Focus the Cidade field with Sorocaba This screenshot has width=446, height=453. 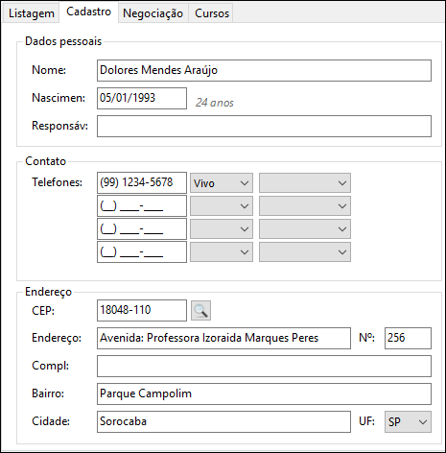pos(223,421)
